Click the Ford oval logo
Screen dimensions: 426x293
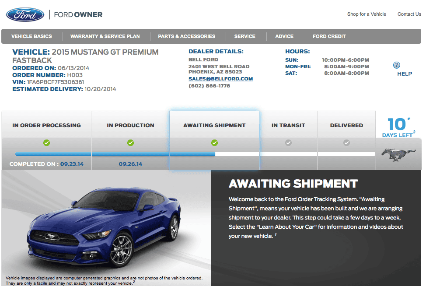click(25, 15)
